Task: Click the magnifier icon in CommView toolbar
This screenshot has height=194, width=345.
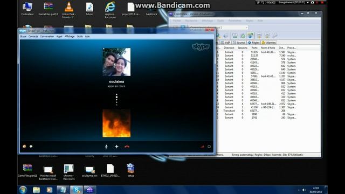Action: pyautogui.click(x=218, y=36)
